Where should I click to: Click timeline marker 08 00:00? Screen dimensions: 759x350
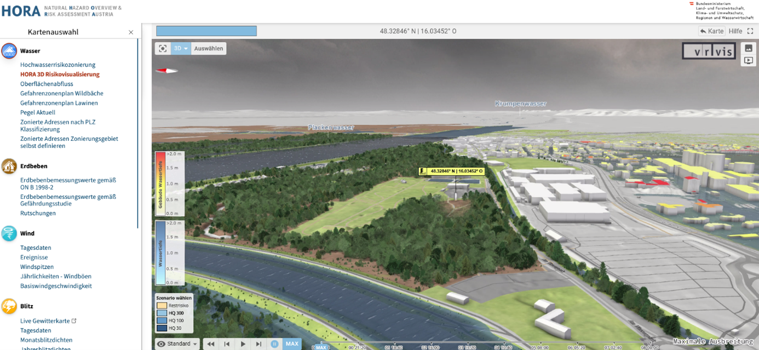pyautogui.click(x=649, y=347)
